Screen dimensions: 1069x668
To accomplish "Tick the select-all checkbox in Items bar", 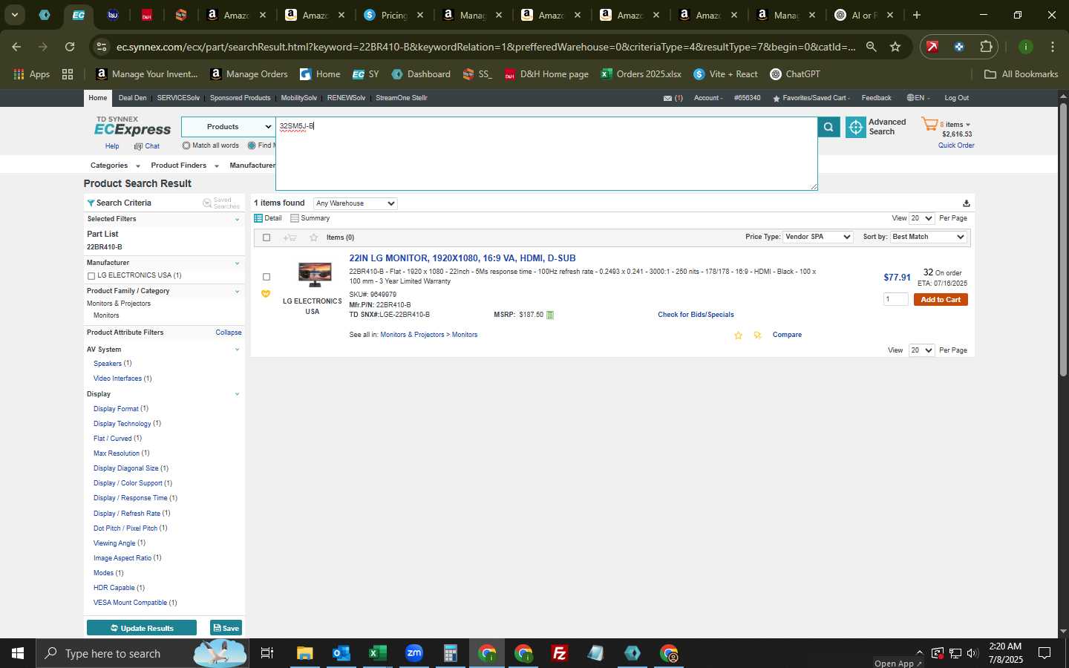I will click(267, 238).
